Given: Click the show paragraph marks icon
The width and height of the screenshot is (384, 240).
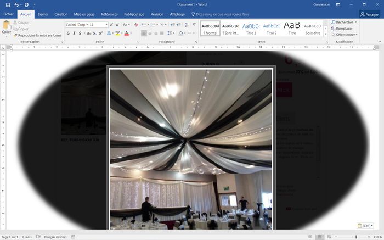Looking at the screenshot, I should pyautogui.click(x=194, y=25).
